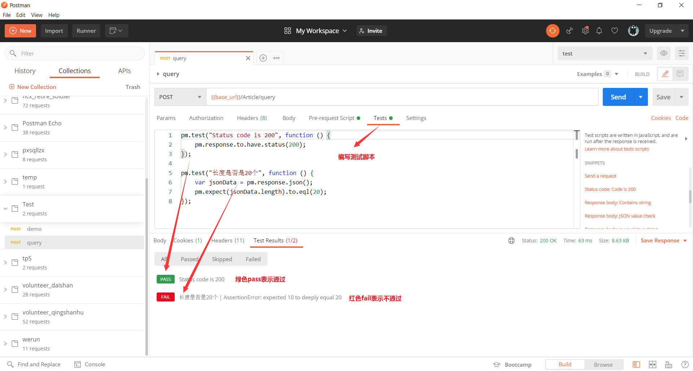Switch to Browse mode
The width and height of the screenshot is (693, 371).
(x=603, y=365)
